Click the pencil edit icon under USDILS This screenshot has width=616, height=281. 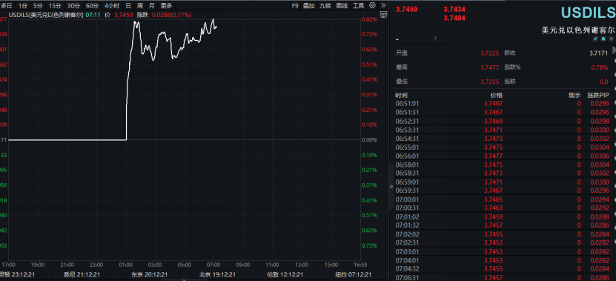[595, 39]
